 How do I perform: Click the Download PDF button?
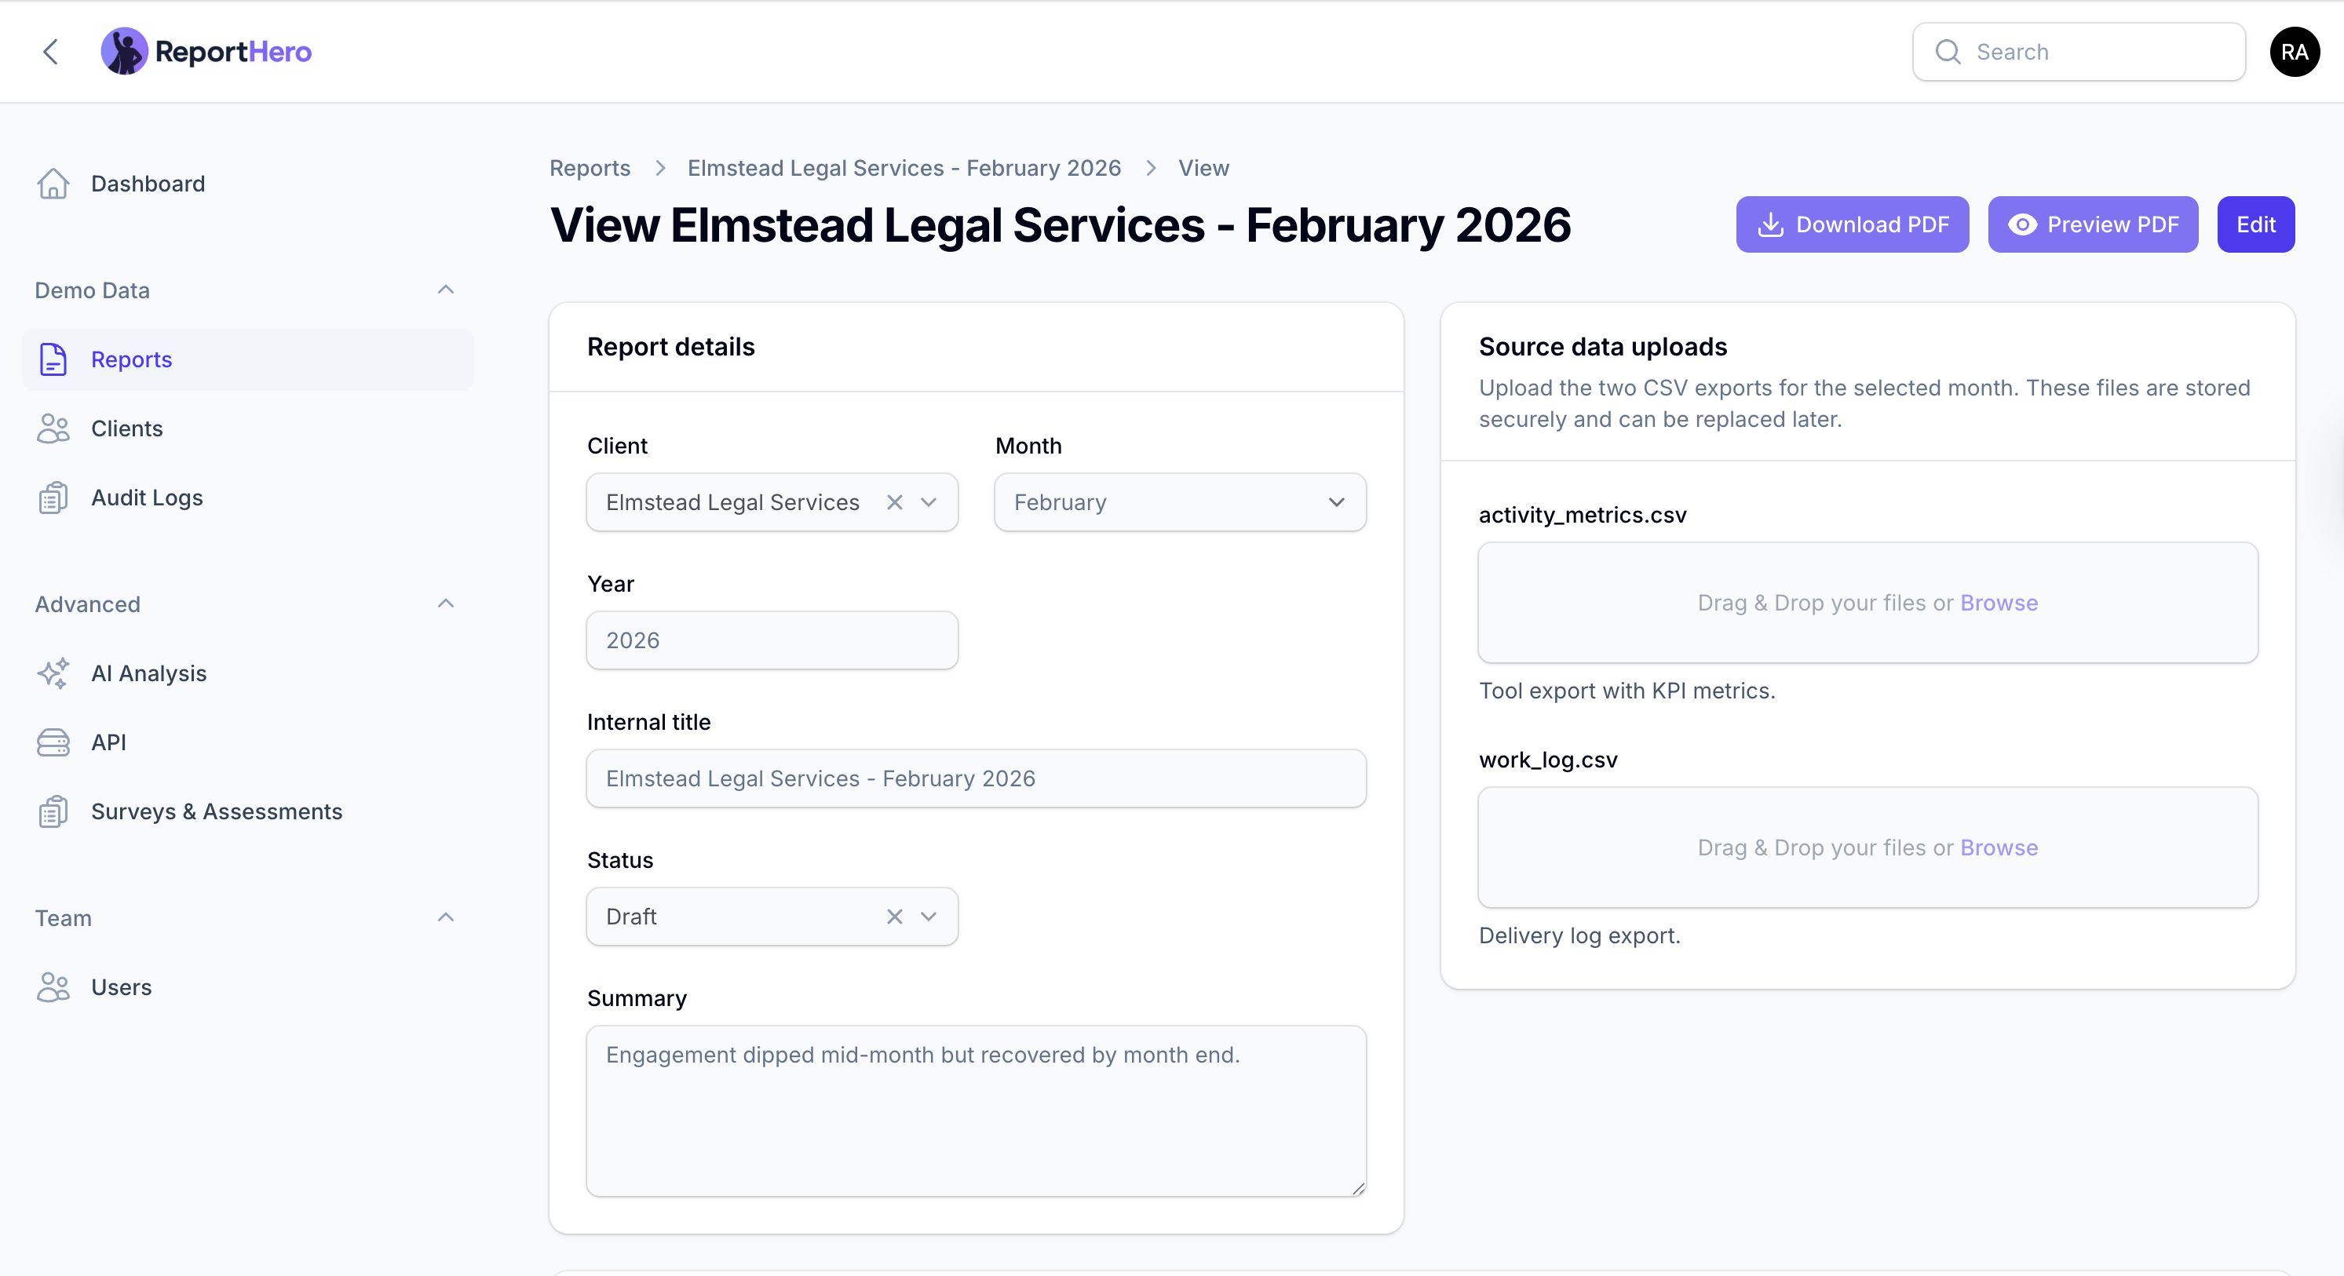[x=1852, y=224]
